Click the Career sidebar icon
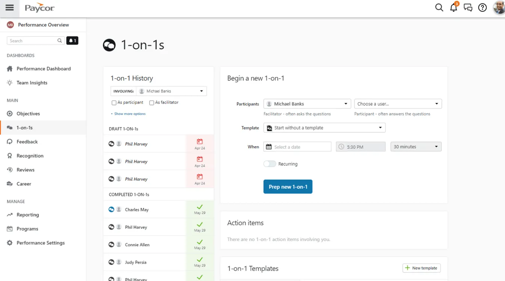 coord(10,184)
